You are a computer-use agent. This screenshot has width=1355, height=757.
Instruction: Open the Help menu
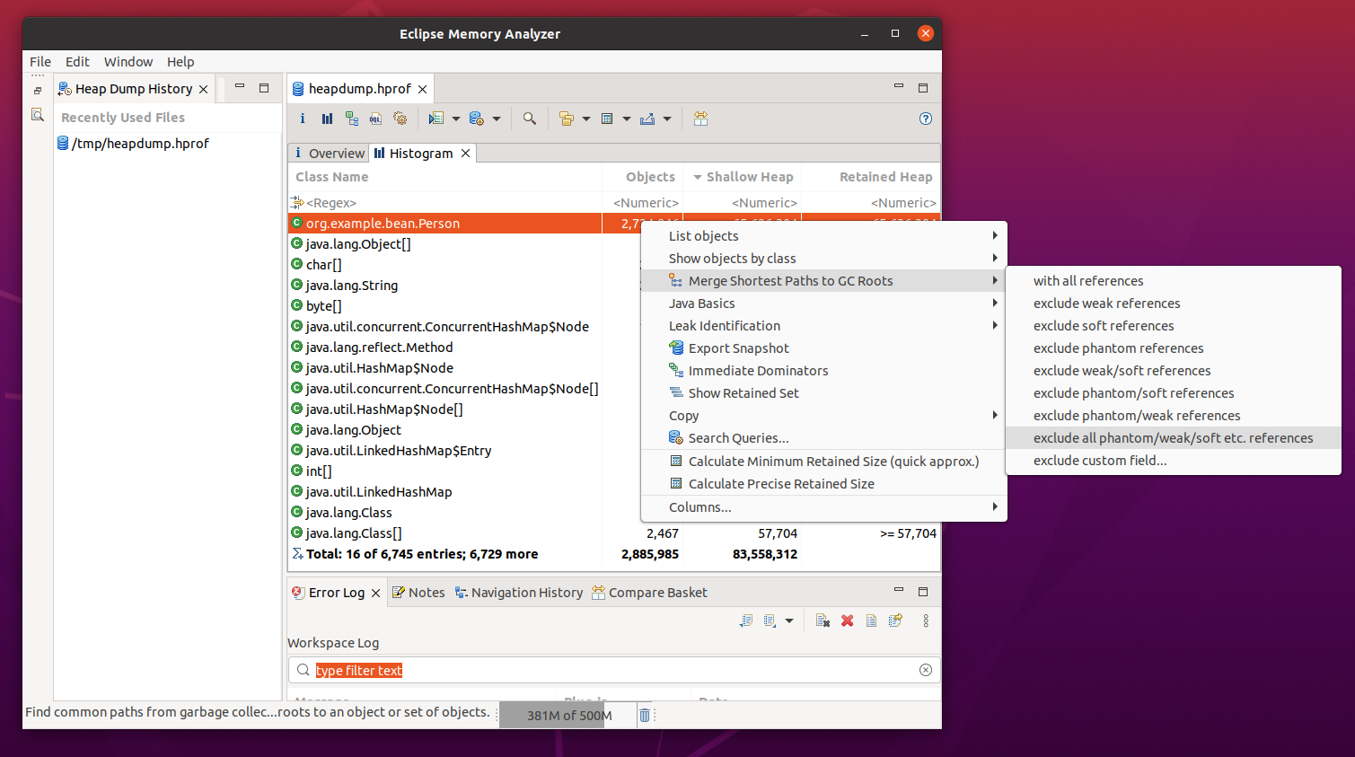tap(180, 62)
